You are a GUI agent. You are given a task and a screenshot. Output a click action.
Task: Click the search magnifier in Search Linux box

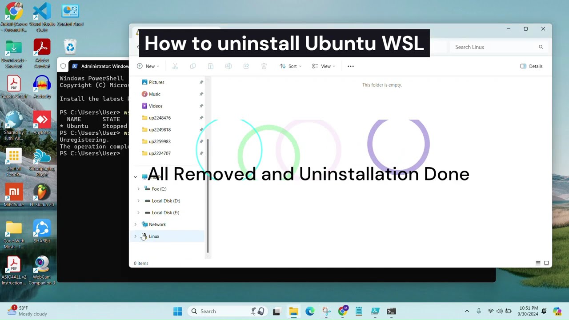point(541,47)
